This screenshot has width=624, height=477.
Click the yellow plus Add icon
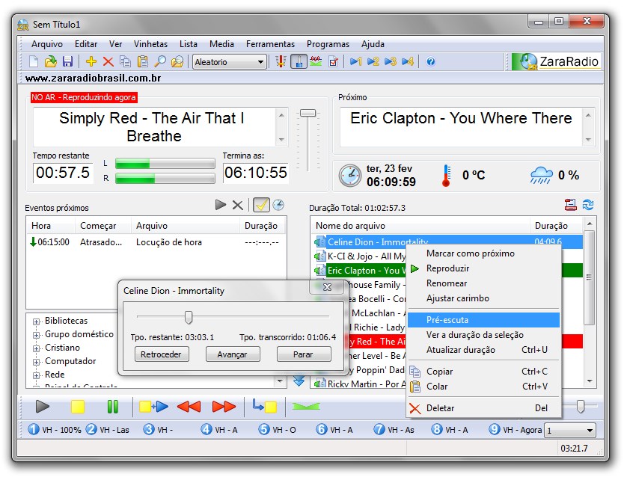pos(91,62)
